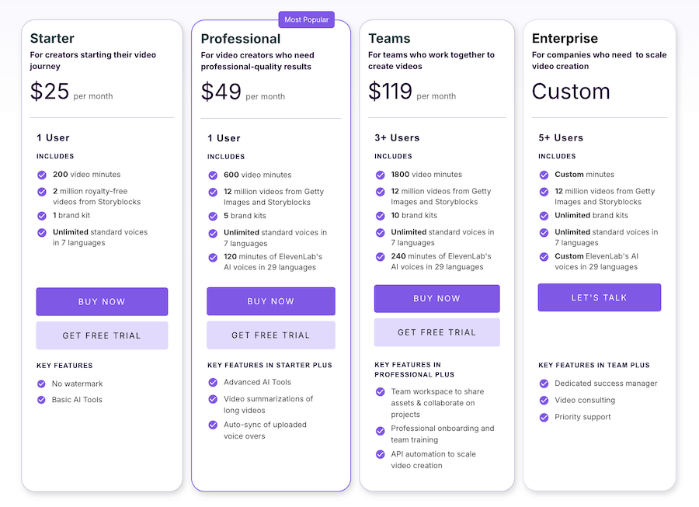
Task: Select Get Free Trial under Professional
Action: (270, 334)
